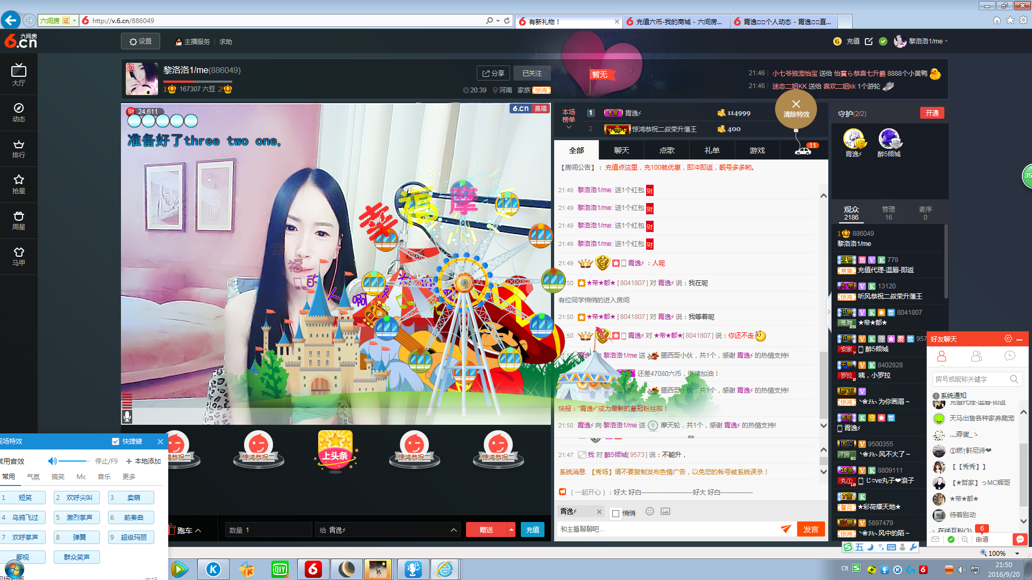The height and width of the screenshot is (580, 1032).
Task: Open the 周星 weekly star icon
Action: pyautogui.click(x=19, y=220)
